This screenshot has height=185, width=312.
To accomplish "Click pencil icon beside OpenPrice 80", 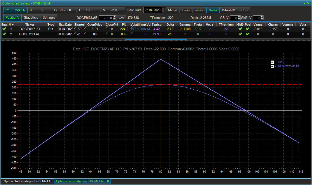I will pos(85,32).
